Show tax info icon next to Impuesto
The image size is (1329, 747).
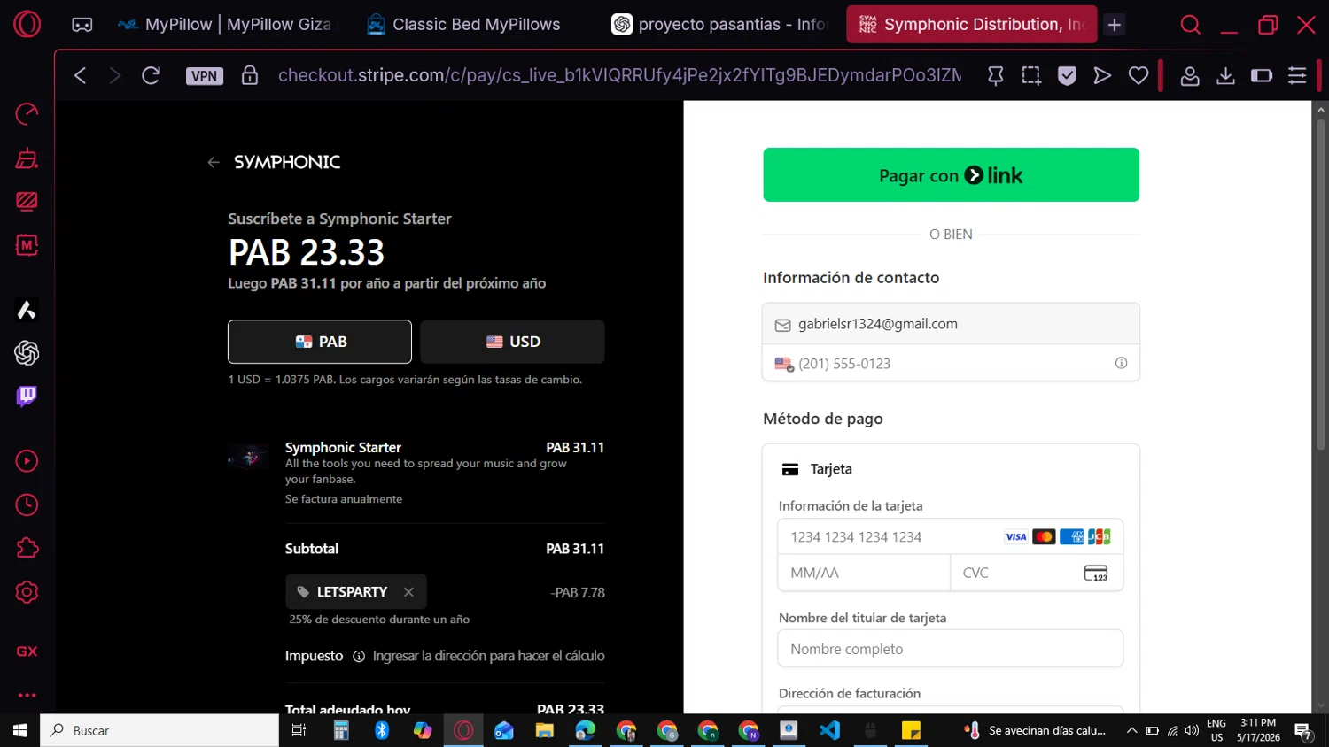(359, 657)
